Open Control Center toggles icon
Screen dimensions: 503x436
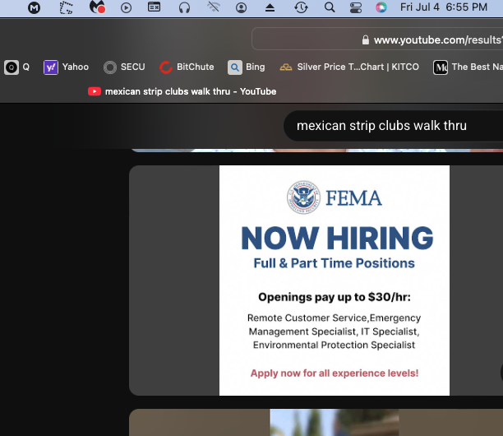[x=356, y=7]
